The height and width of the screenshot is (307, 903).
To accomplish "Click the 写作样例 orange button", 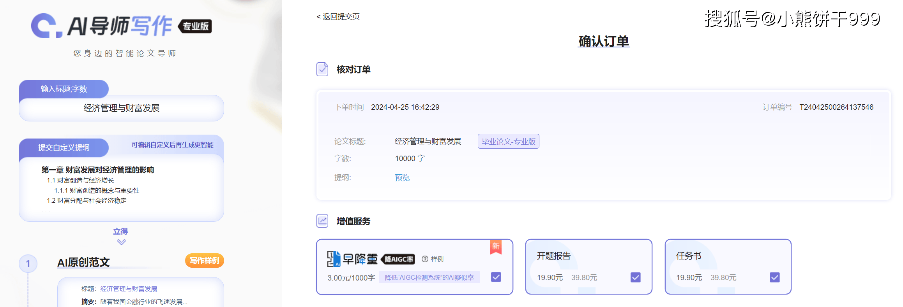I will tap(205, 260).
